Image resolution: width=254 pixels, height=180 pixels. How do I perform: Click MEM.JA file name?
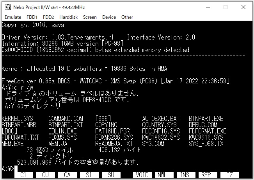point(58,144)
